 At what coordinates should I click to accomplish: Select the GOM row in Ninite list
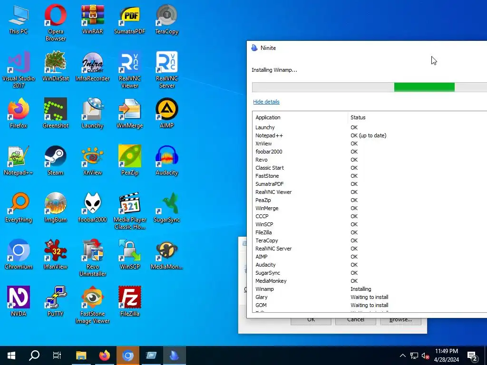click(370, 305)
